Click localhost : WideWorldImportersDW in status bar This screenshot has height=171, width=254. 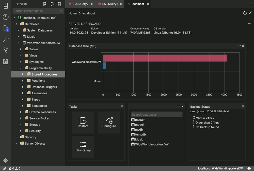pos(220,168)
